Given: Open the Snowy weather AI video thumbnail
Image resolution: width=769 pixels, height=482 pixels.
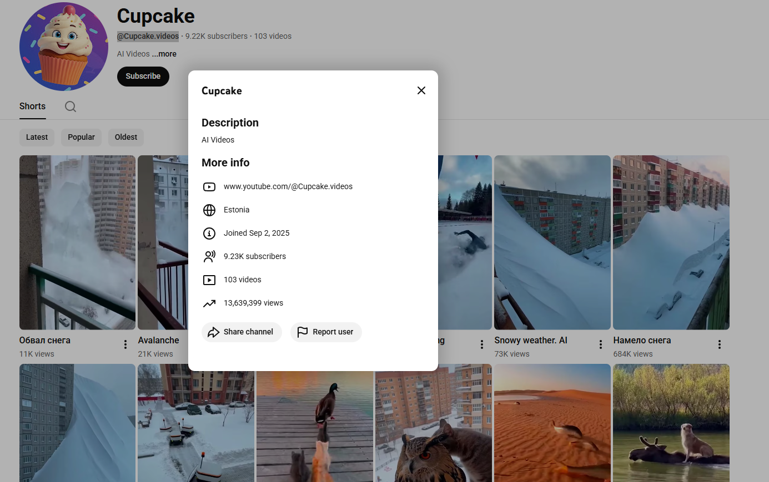Looking at the screenshot, I should 552,242.
